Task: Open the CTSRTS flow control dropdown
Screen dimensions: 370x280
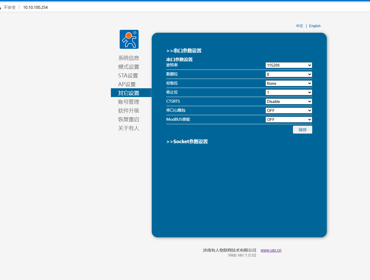Action: [x=289, y=101]
